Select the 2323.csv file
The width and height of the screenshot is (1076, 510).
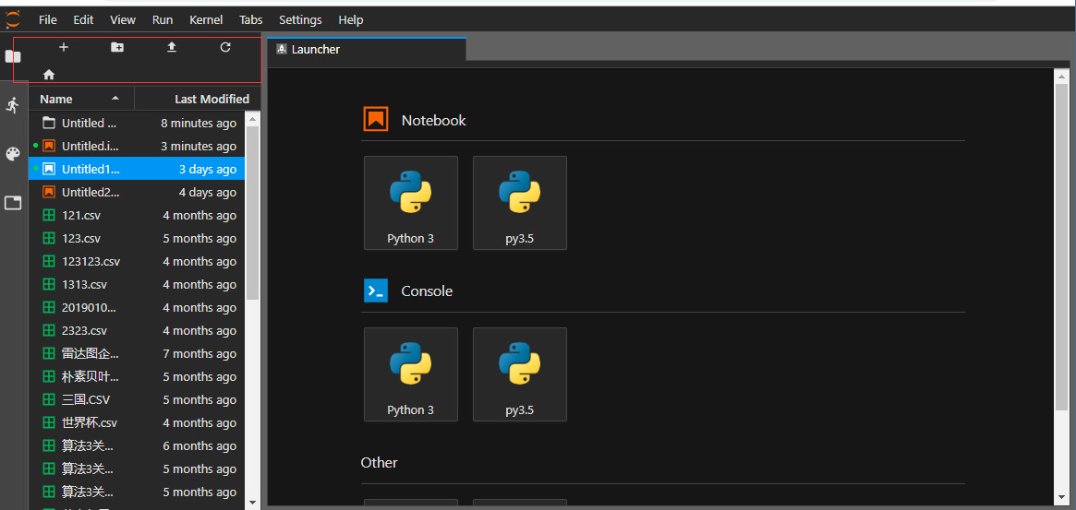[x=137, y=330]
